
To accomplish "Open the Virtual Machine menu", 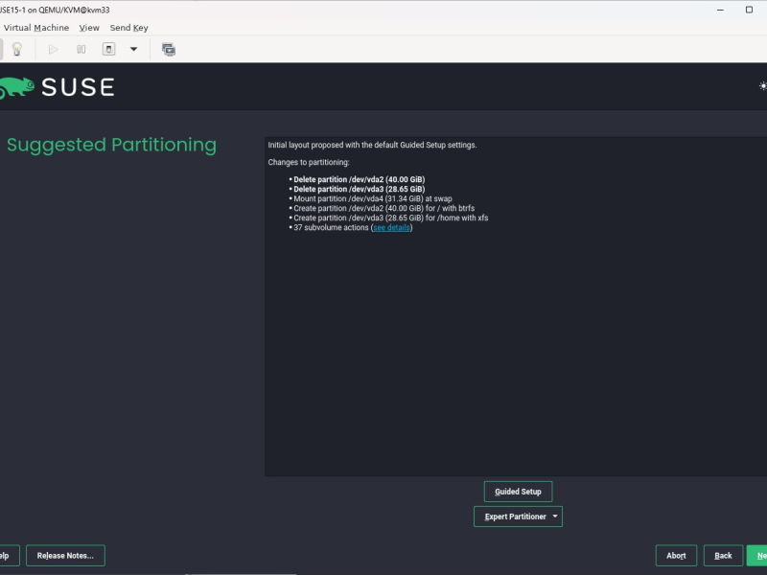I will (x=36, y=28).
